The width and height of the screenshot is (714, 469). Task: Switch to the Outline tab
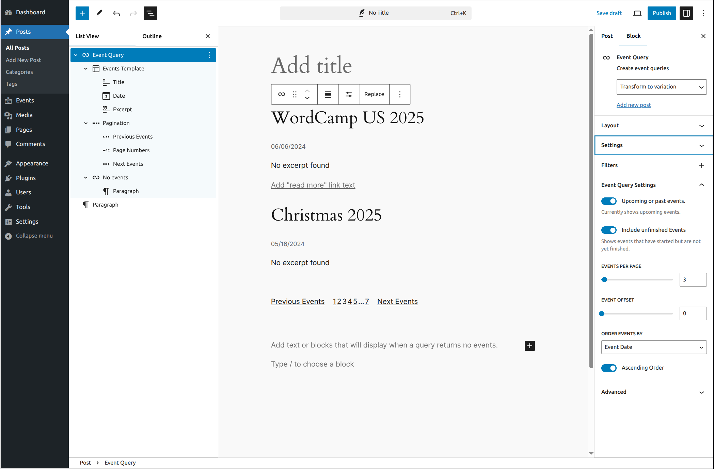pos(152,36)
